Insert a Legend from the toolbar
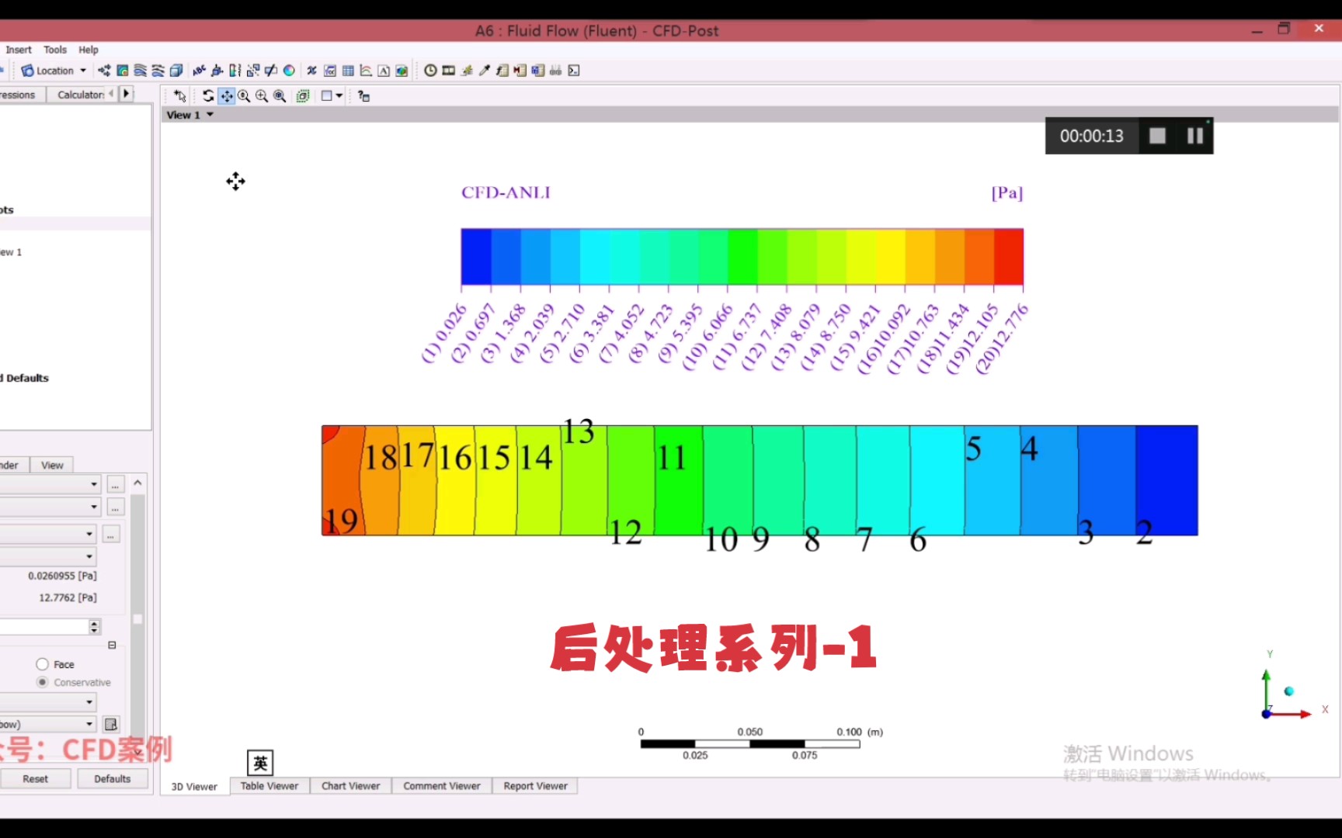 click(x=235, y=71)
